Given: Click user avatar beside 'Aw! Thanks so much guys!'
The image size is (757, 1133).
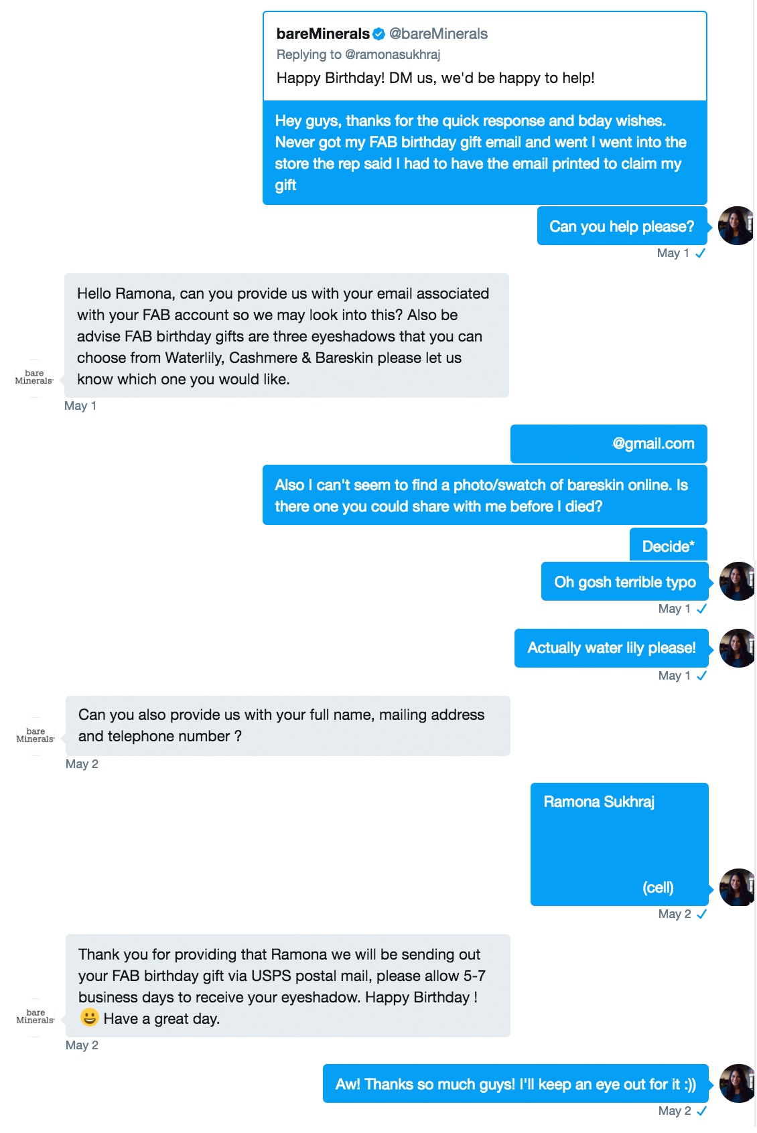Looking at the screenshot, I should coord(738,1083).
